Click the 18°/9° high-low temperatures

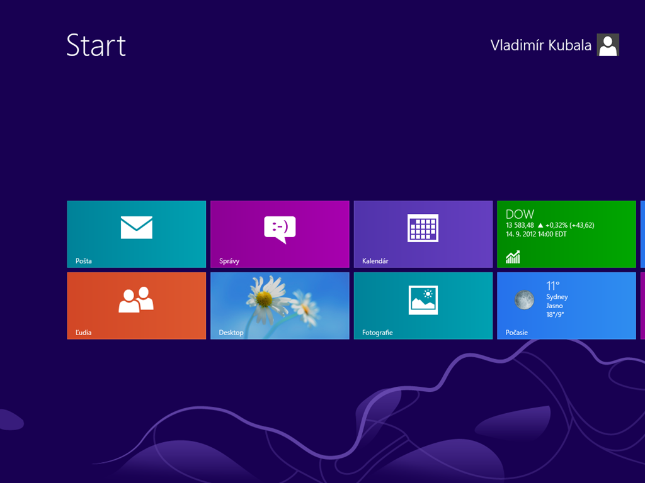(x=555, y=314)
